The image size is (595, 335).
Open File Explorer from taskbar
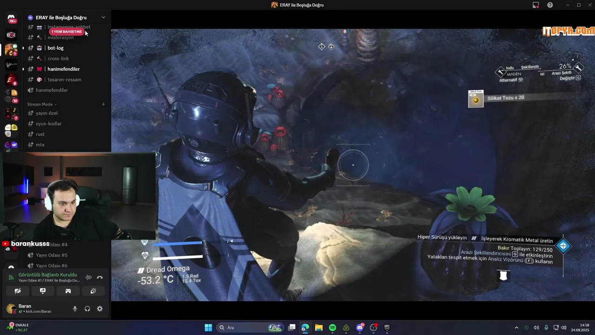point(319,328)
